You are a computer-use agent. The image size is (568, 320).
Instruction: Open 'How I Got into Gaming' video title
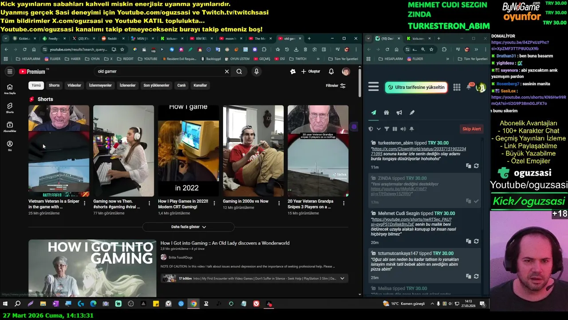pos(225,243)
